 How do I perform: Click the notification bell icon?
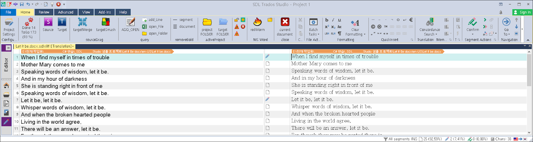pyautogui.click(x=501, y=12)
